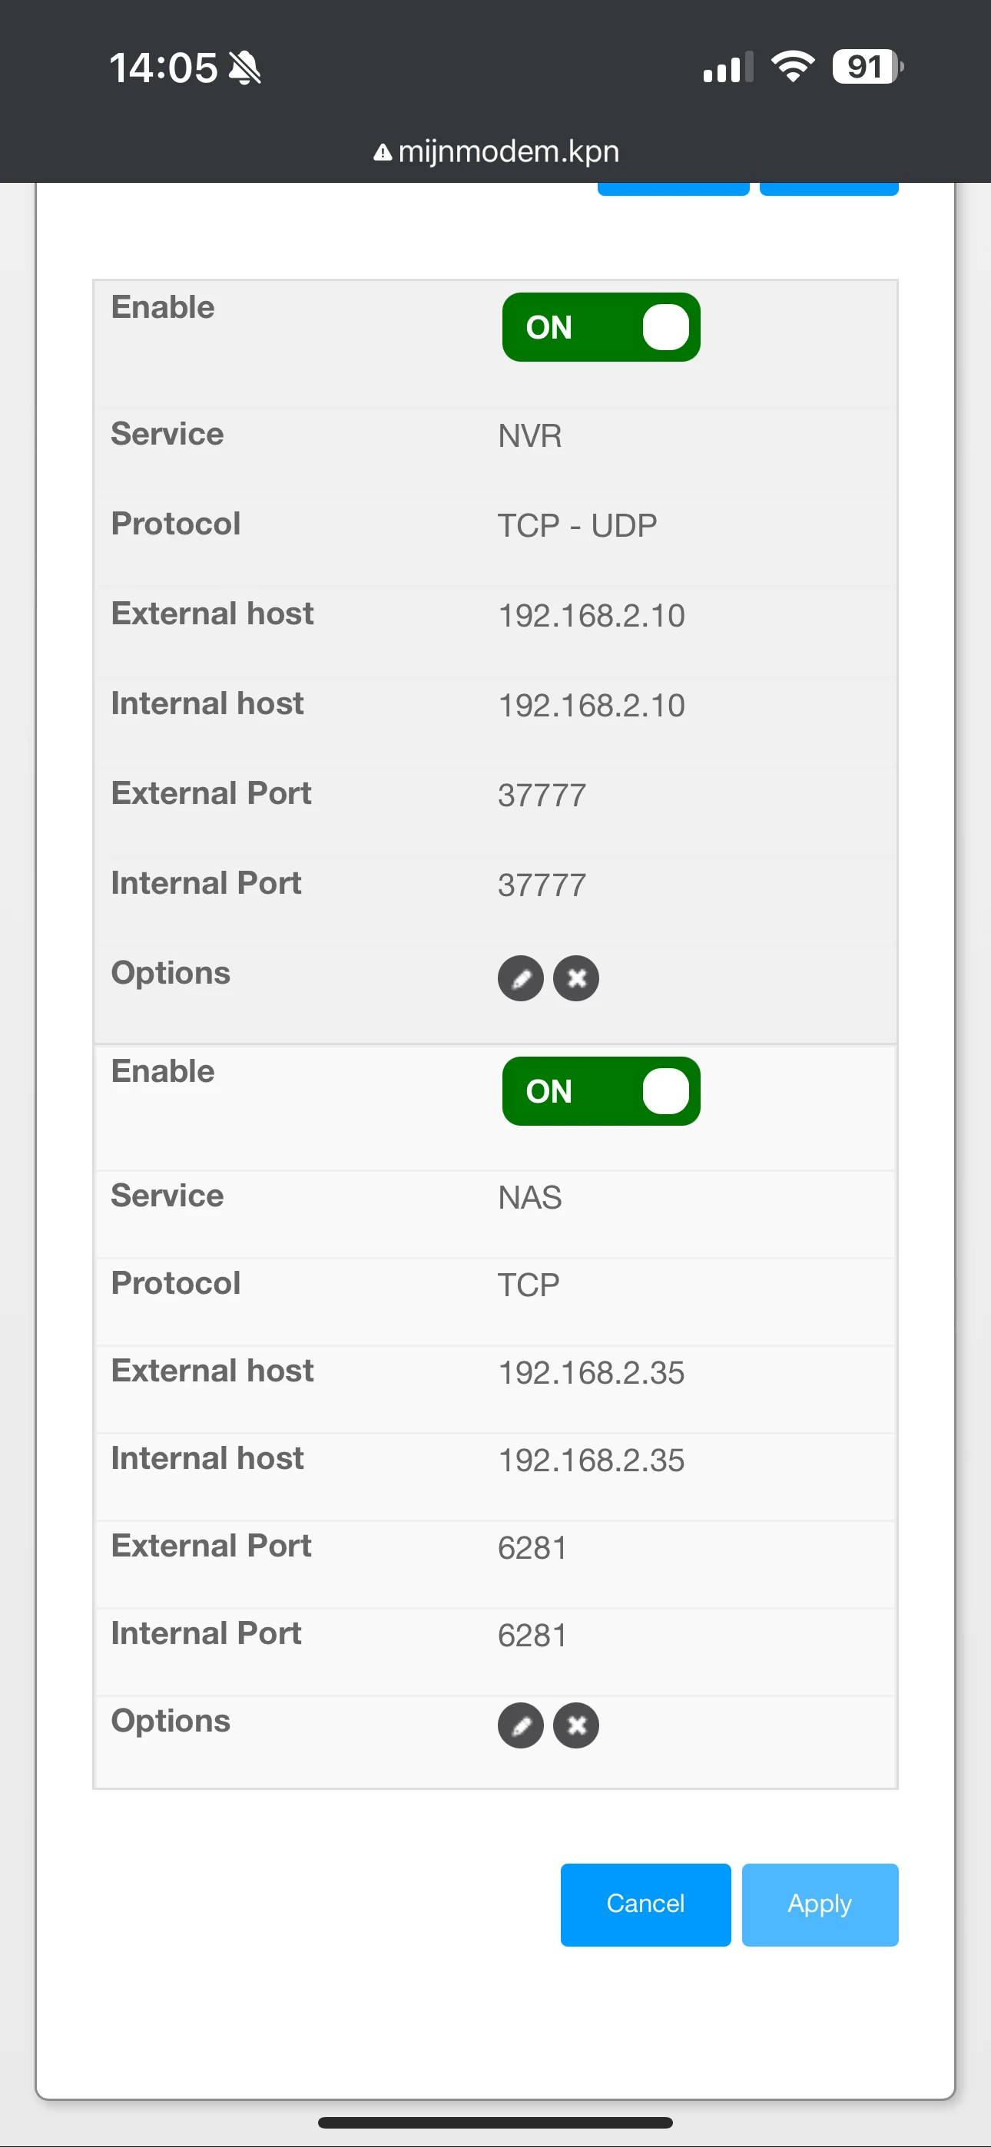Tap the cellular signal strength icon
The height and width of the screenshot is (2147, 991).
(x=728, y=67)
